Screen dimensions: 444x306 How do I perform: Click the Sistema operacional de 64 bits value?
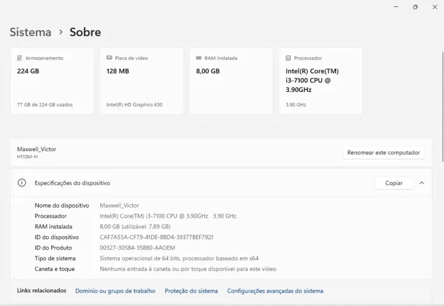(179, 258)
